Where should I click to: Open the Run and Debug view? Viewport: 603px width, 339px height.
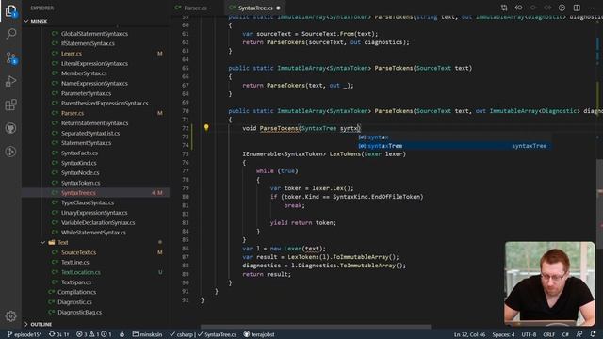pyautogui.click(x=10, y=82)
